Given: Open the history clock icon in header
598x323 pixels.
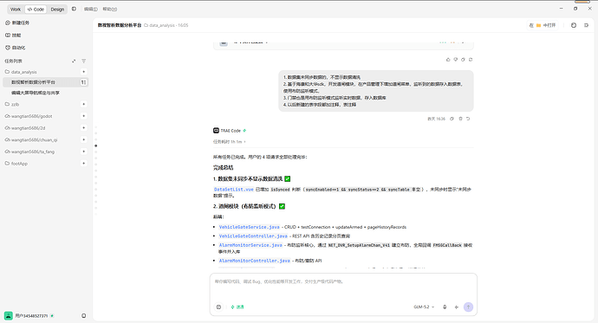Looking at the screenshot, I should coord(574,25).
